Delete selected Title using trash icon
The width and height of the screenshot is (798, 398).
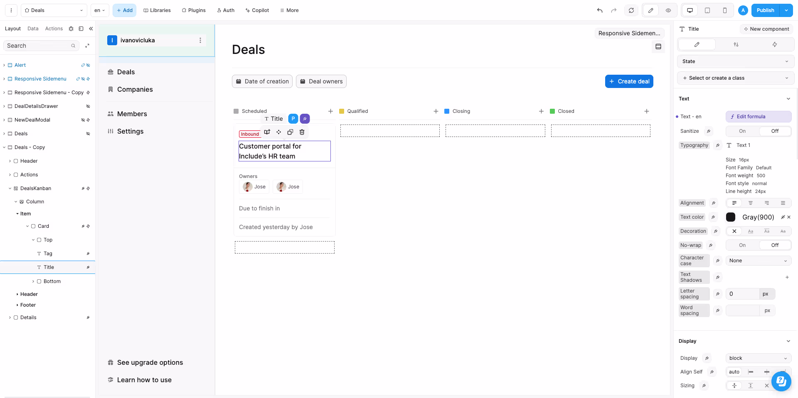(x=302, y=132)
